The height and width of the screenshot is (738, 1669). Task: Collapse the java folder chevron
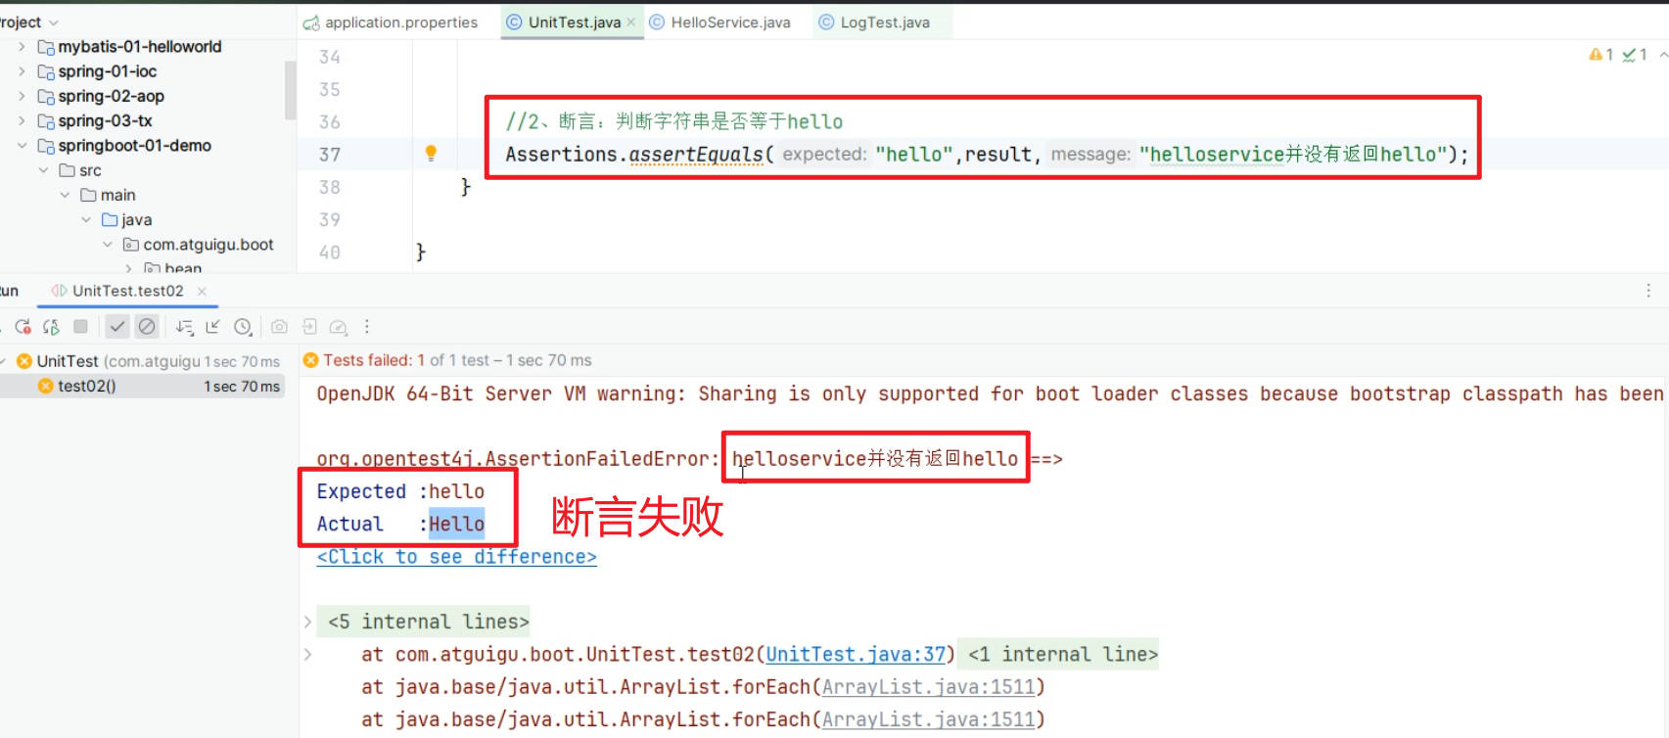click(x=86, y=220)
